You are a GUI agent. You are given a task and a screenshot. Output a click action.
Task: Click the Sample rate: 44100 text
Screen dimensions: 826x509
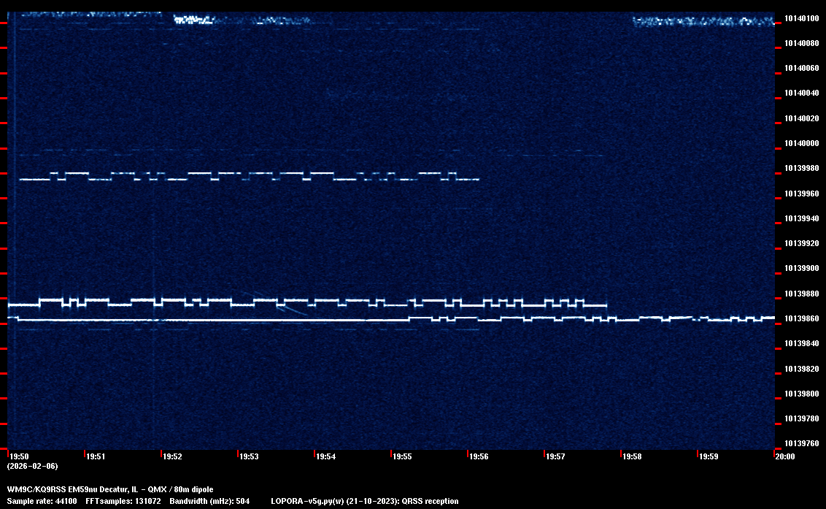point(41,501)
